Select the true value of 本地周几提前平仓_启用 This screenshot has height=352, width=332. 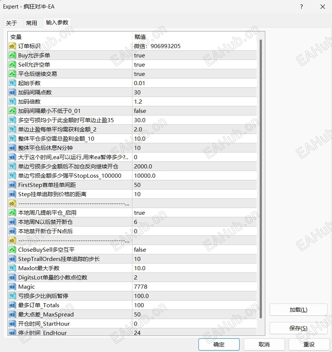[139, 212]
